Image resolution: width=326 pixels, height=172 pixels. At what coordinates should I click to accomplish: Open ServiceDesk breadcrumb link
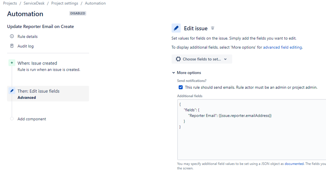[x=34, y=3]
